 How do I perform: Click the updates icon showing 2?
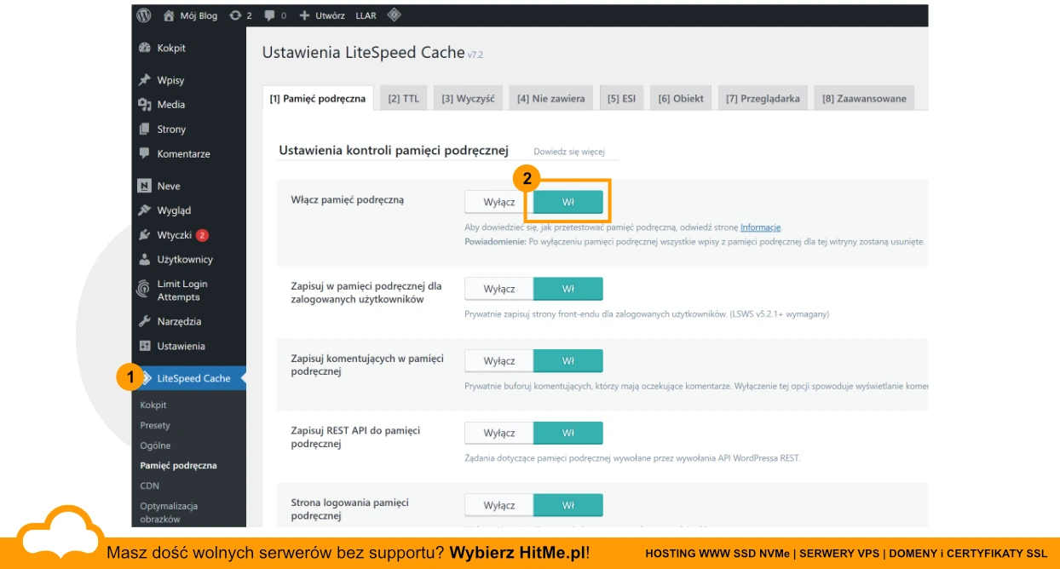click(x=235, y=15)
